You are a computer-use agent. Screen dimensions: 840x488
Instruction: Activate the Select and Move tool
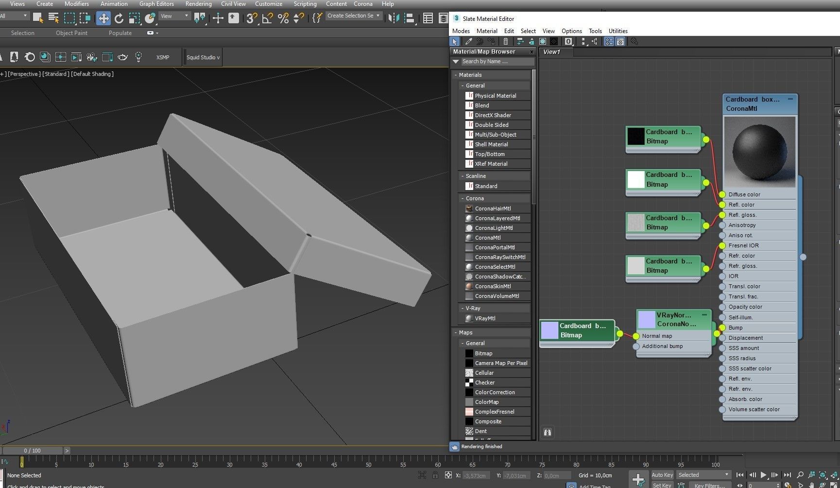tap(103, 18)
